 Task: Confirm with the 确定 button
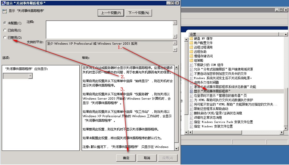[126, 158]
